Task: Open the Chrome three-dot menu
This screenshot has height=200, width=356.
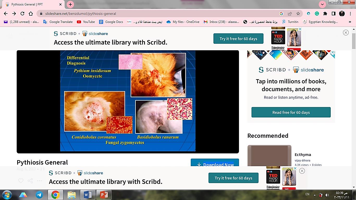Action: [x=350, y=14]
